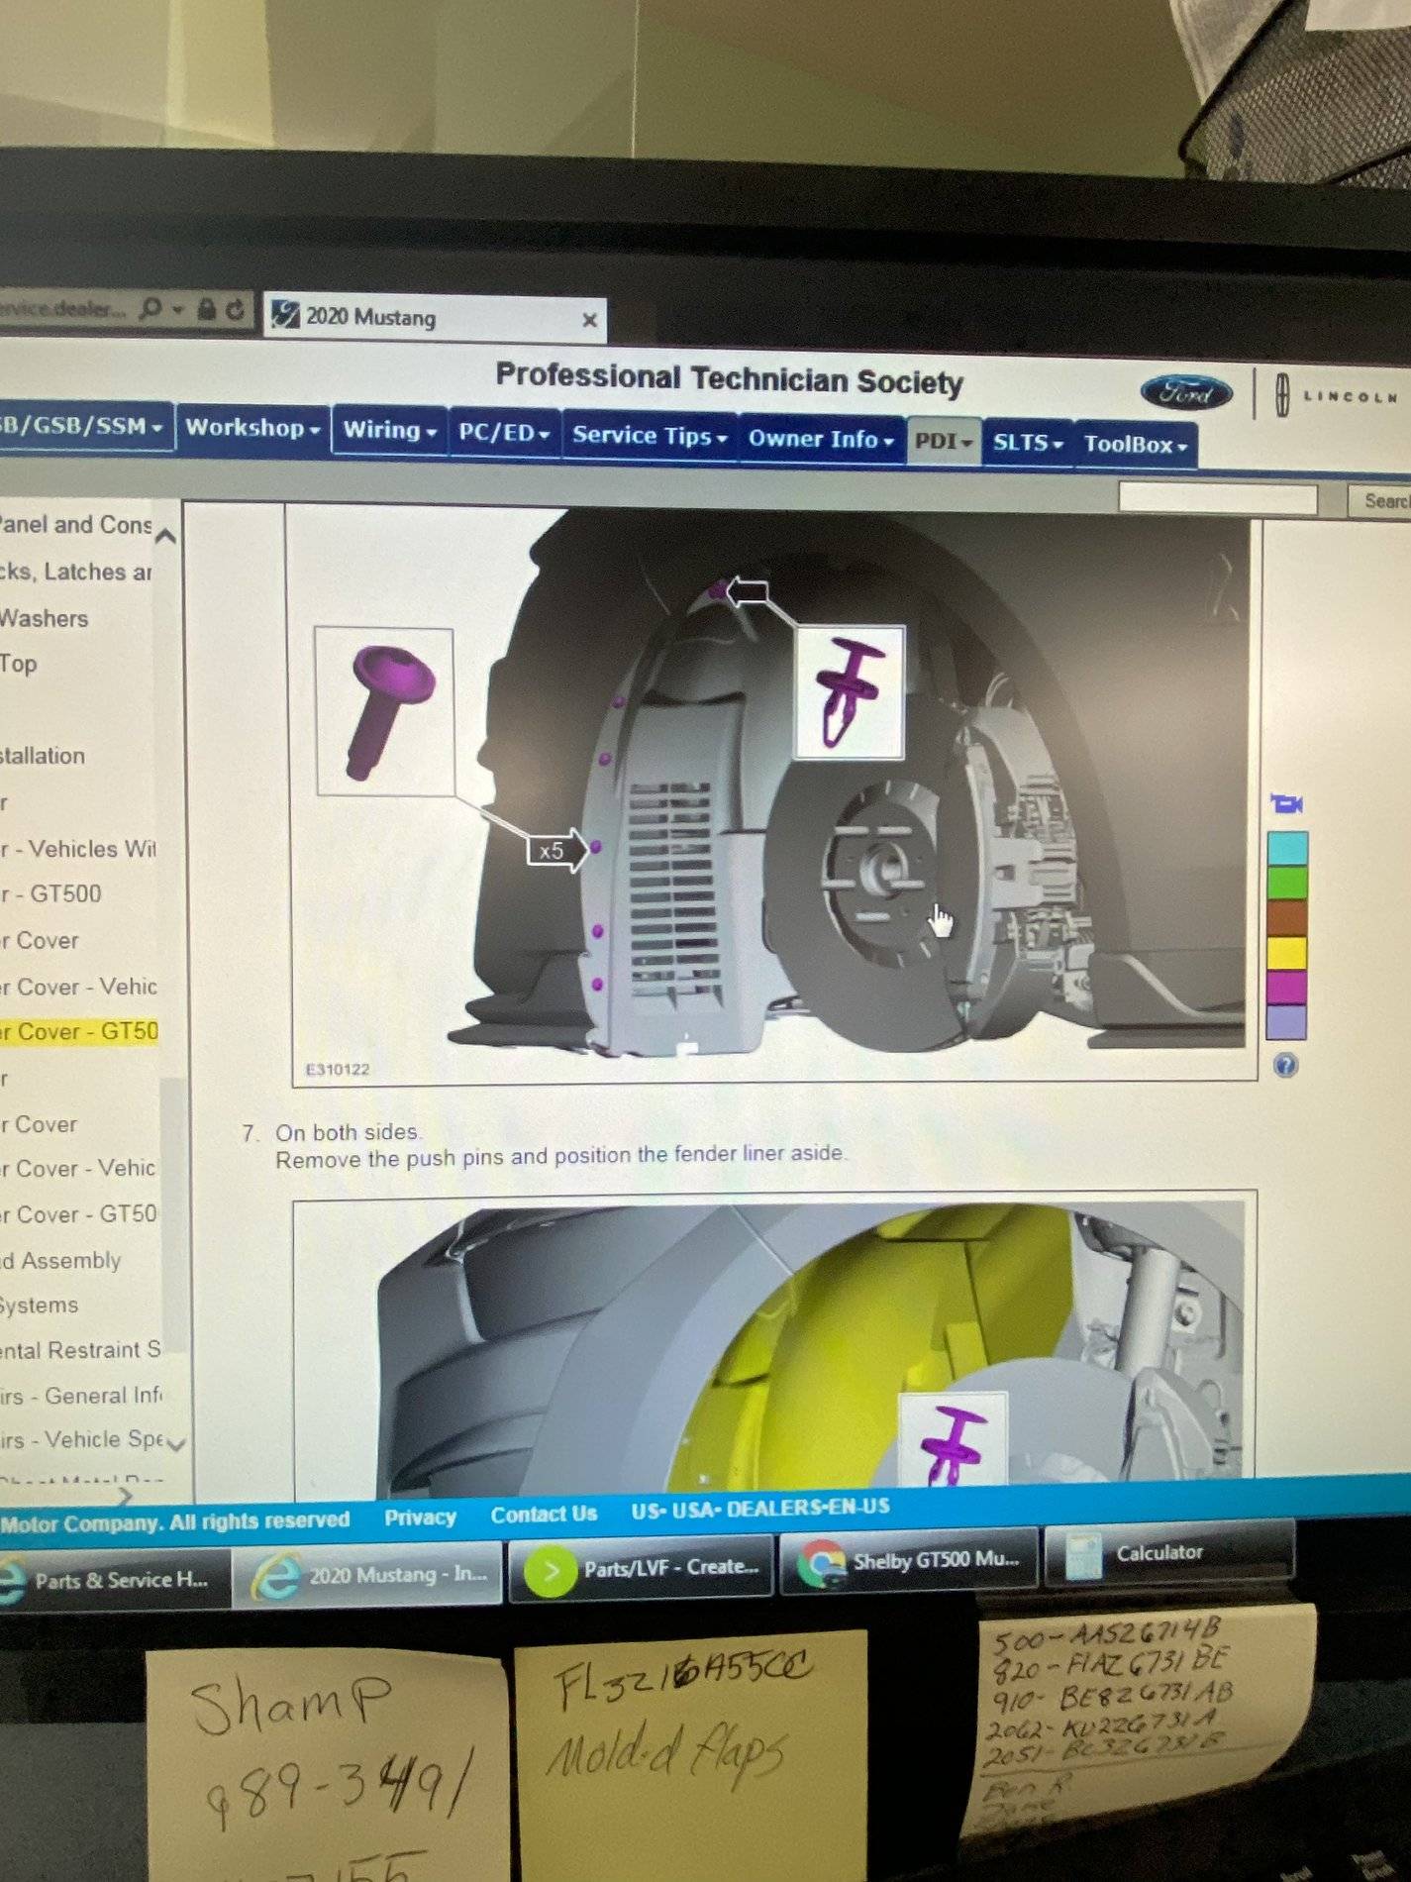Click the search magnifier in the address bar
The image size is (1411, 1882).
click(151, 309)
